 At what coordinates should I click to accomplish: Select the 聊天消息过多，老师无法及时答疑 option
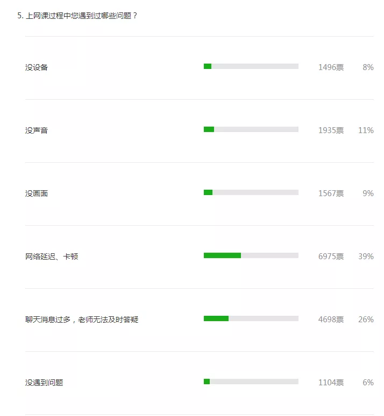coord(82,320)
